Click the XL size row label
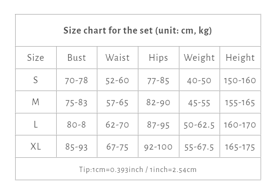Viewport: 273px width, 188px height. [35, 147]
